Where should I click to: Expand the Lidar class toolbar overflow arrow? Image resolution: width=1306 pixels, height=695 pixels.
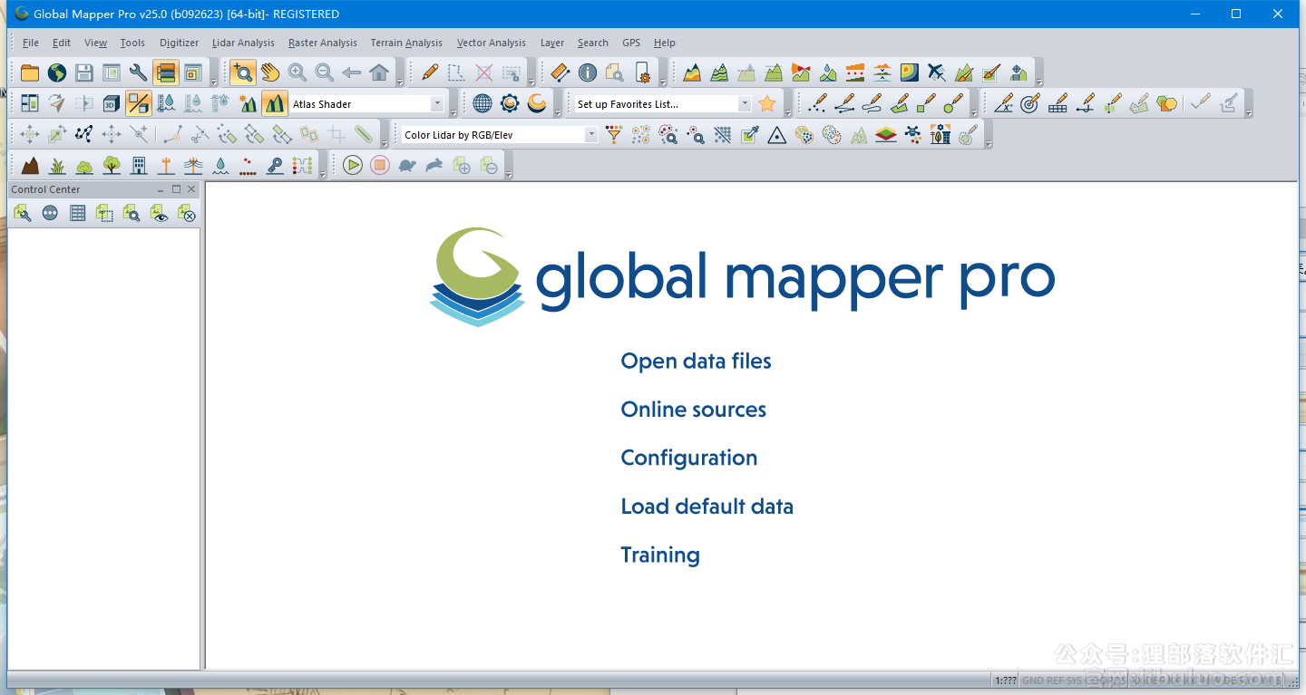[x=324, y=174]
